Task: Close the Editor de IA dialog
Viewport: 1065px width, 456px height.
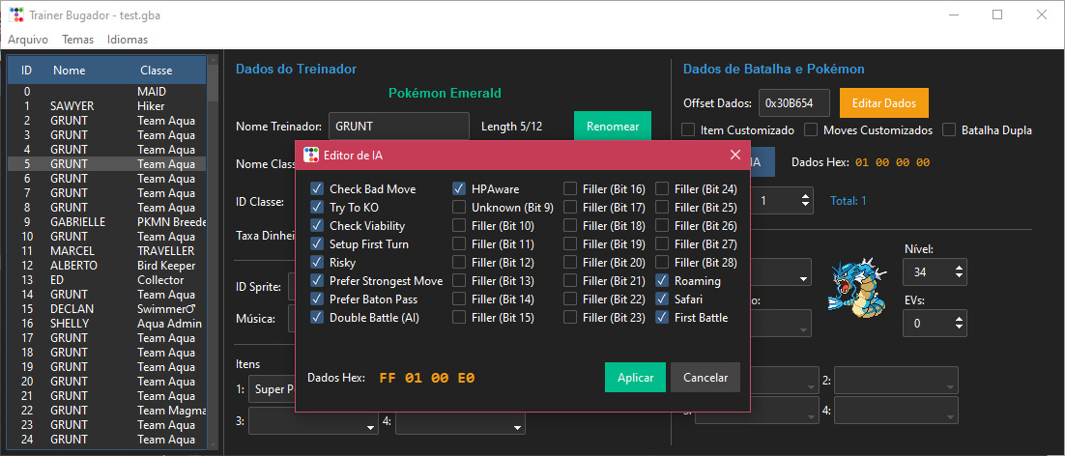Action: click(735, 155)
